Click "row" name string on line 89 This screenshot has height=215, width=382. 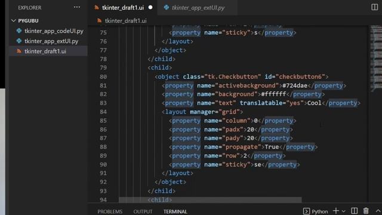pyautogui.click(x=231, y=156)
